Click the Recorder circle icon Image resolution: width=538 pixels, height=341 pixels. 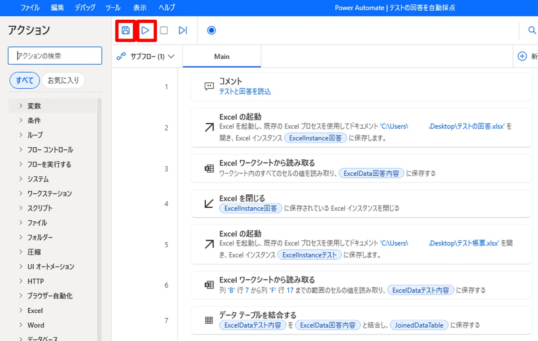212,31
